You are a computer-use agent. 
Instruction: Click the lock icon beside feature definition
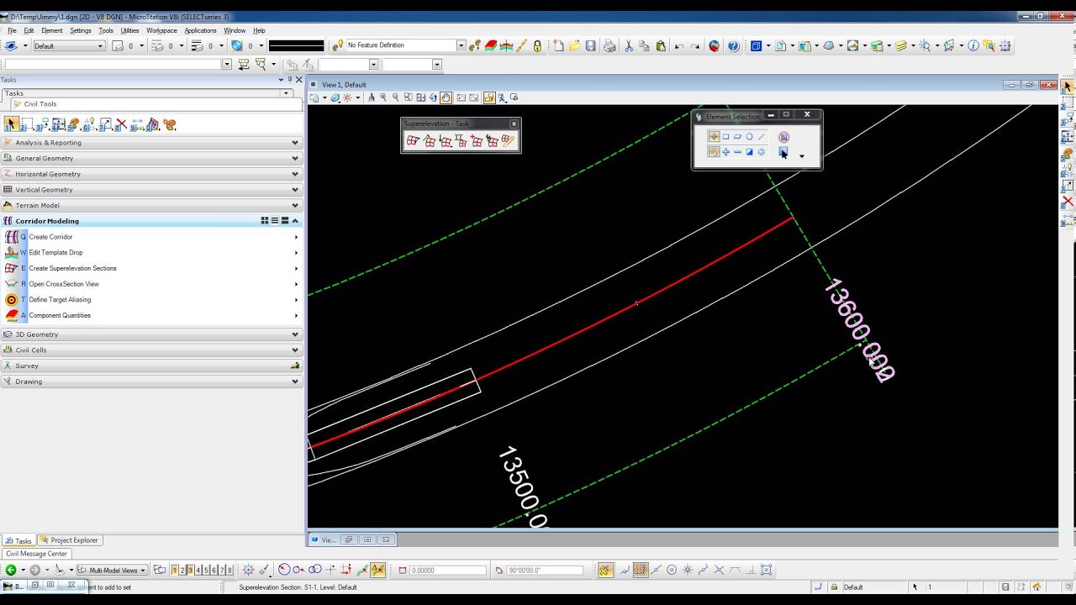tap(538, 46)
